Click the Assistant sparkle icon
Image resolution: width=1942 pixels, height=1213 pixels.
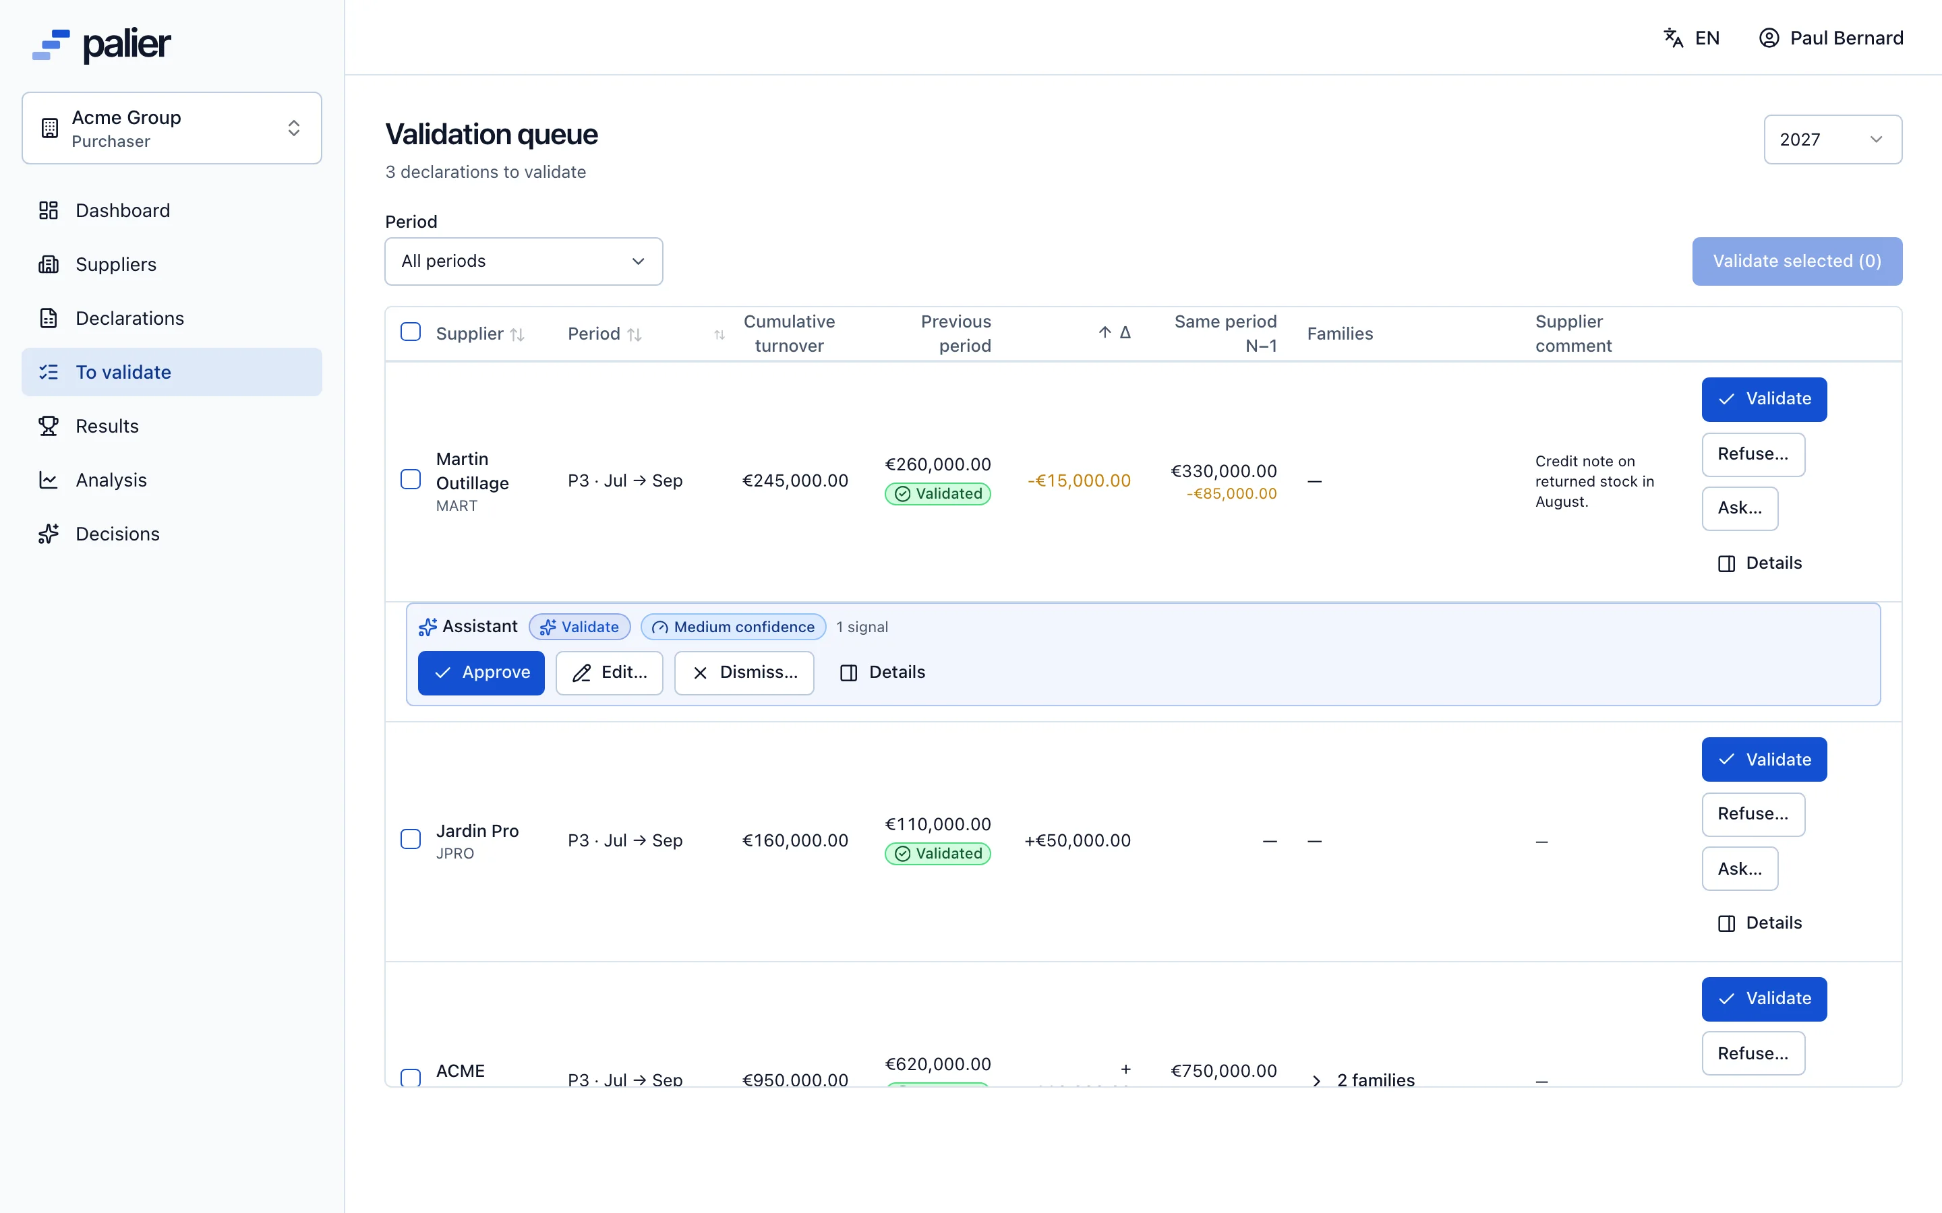(428, 627)
